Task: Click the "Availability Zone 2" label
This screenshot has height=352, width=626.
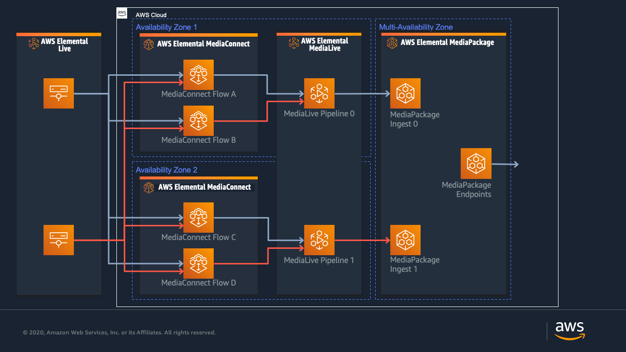Action: click(166, 170)
